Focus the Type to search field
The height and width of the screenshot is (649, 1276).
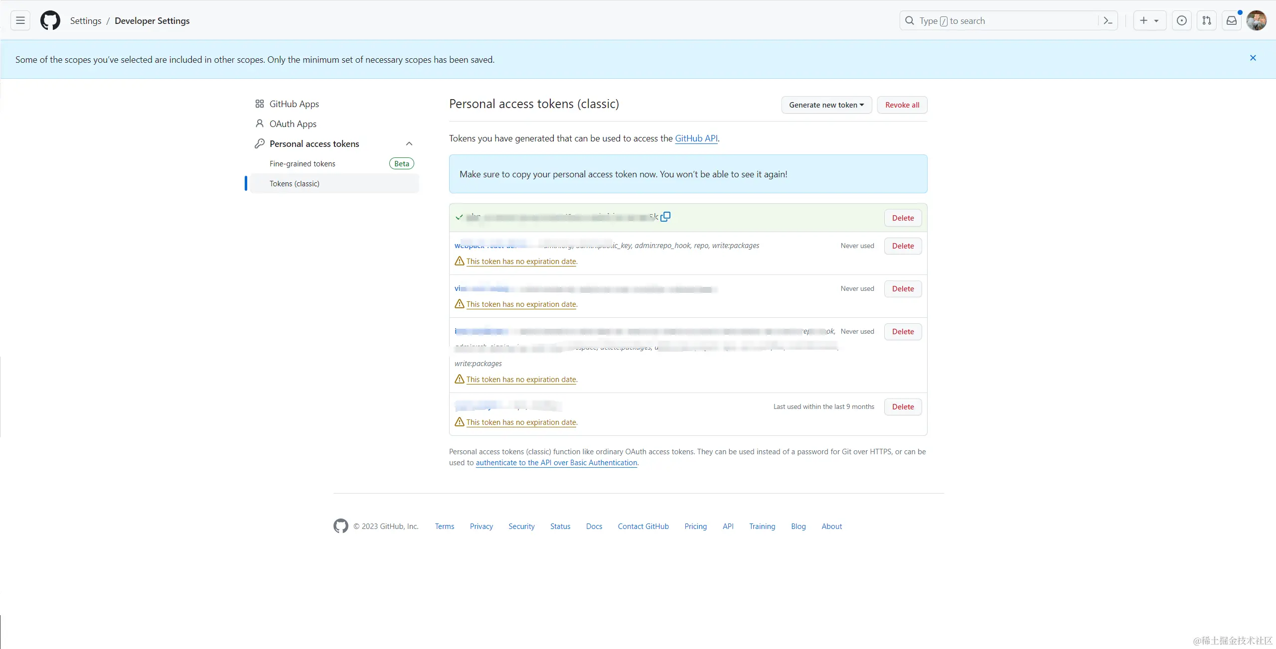(1002, 20)
